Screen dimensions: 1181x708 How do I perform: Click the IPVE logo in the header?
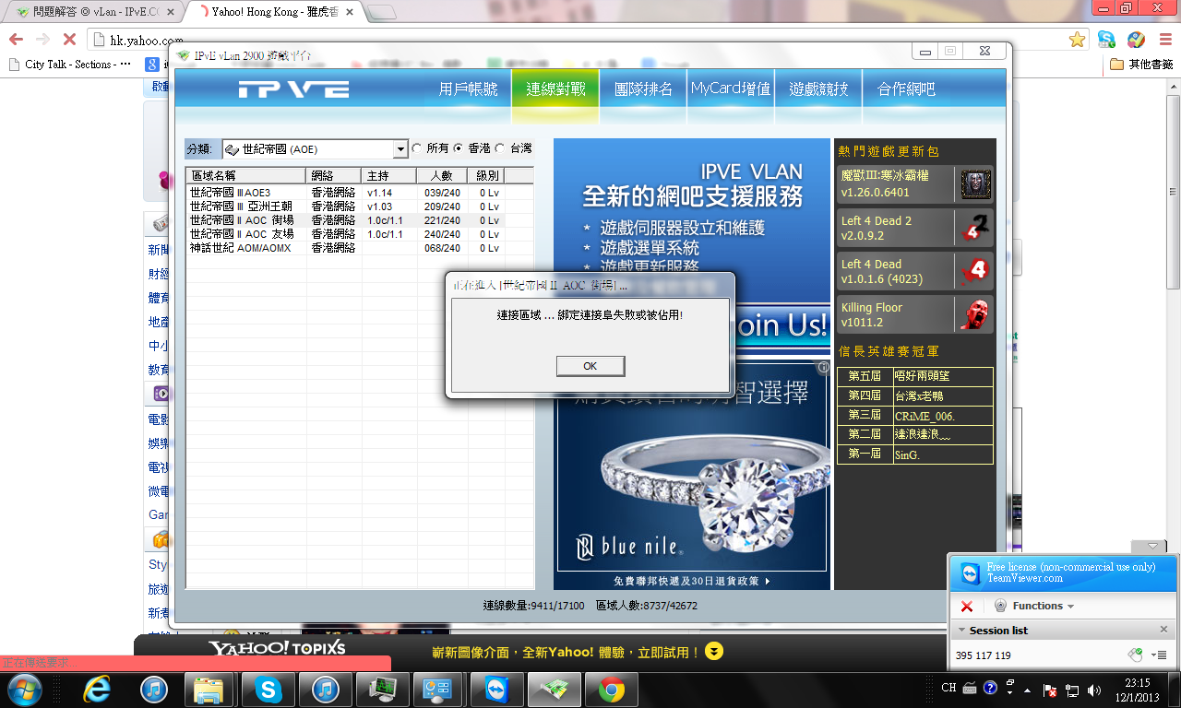(293, 90)
